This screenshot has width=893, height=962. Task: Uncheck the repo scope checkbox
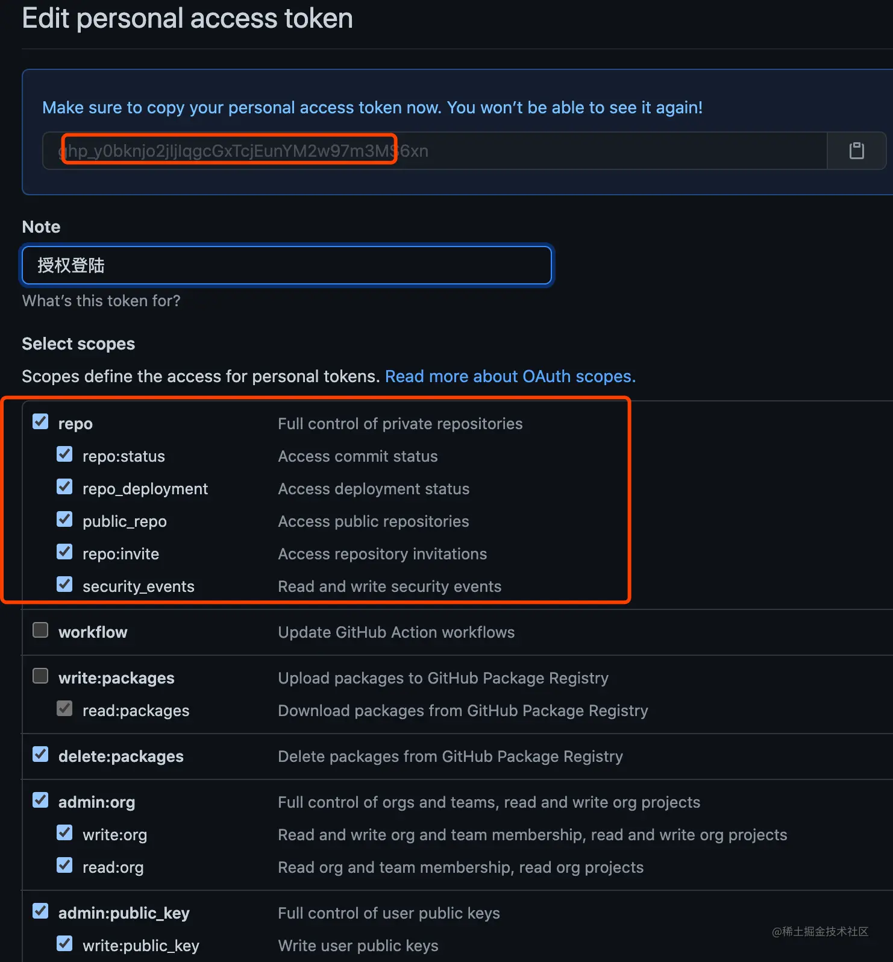40,421
